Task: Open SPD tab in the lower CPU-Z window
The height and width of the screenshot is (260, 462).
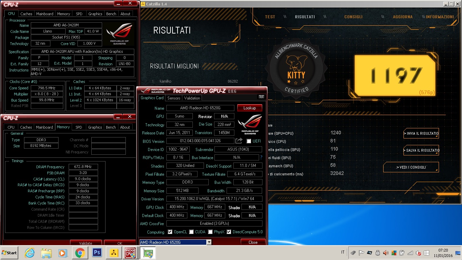Action: coord(79,127)
